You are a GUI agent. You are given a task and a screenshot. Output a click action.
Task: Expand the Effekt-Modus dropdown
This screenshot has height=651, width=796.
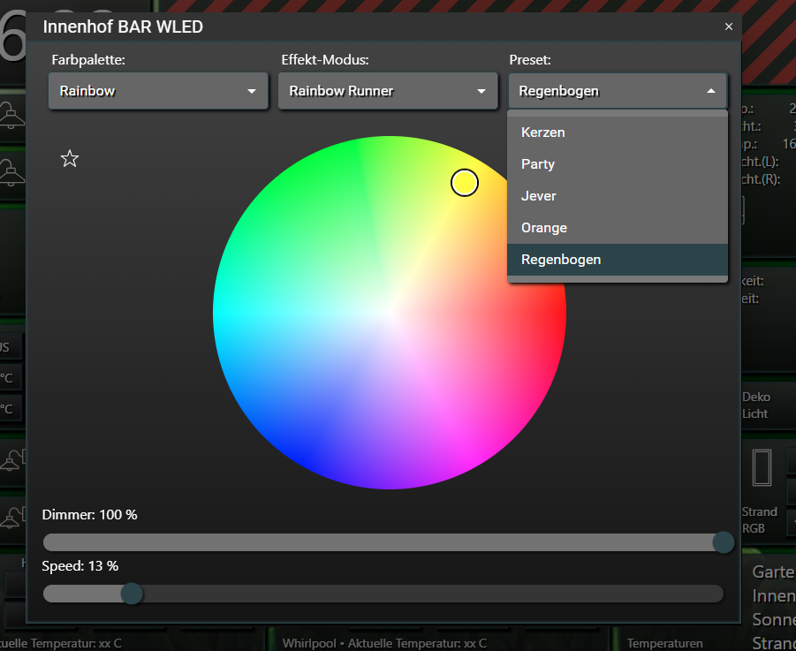pyautogui.click(x=388, y=91)
